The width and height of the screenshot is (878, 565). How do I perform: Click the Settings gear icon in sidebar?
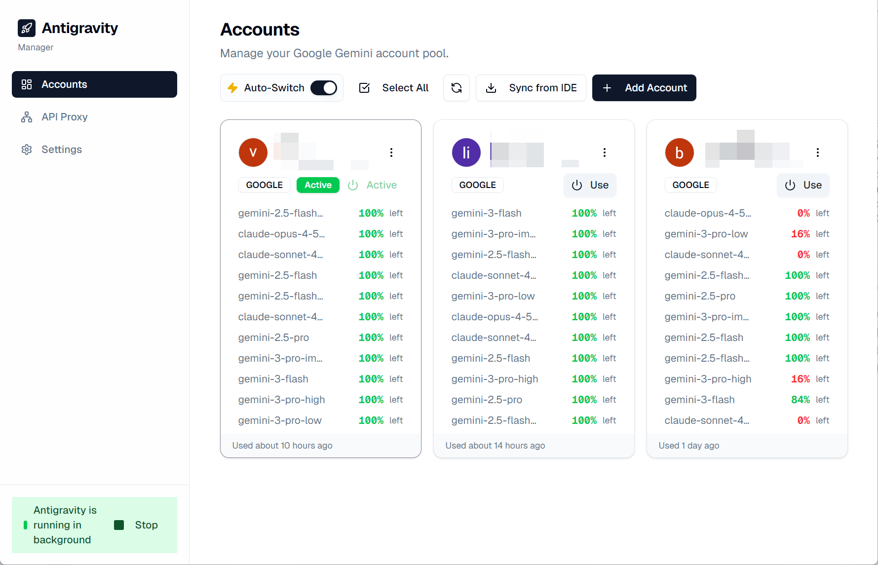coord(27,150)
